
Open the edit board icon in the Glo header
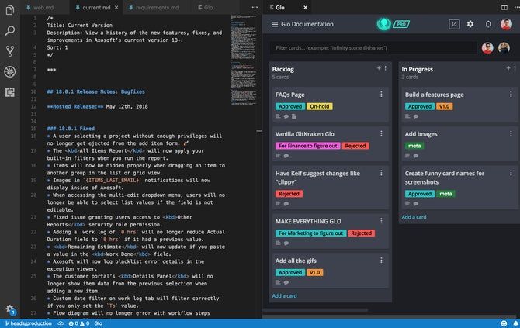pos(454,24)
